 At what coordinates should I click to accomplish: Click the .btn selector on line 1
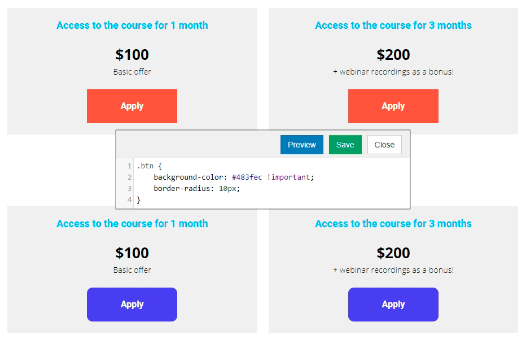[x=145, y=166]
